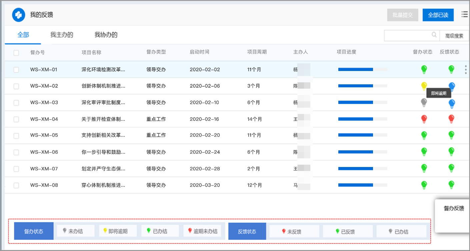Click project name 关于推开检查体制…
The image size is (470, 251).
point(103,119)
